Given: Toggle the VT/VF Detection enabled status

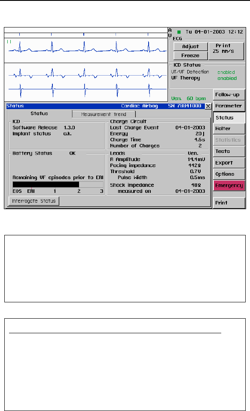Looking at the screenshot, I should click(x=226, y=72).
